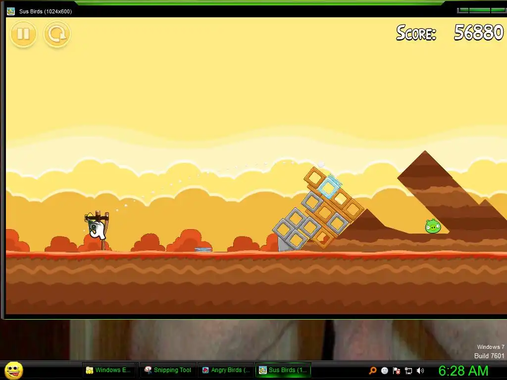
Task: Click the green pig near the mountain
Action: click(433, 226)
